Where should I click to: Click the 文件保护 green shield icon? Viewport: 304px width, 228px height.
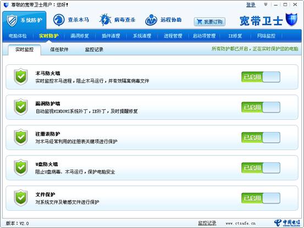(x=21, y=198)
